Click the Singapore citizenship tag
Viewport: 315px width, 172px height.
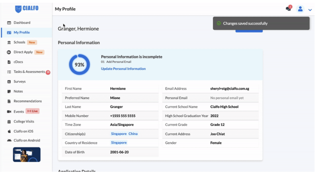(x=119, y=134)
